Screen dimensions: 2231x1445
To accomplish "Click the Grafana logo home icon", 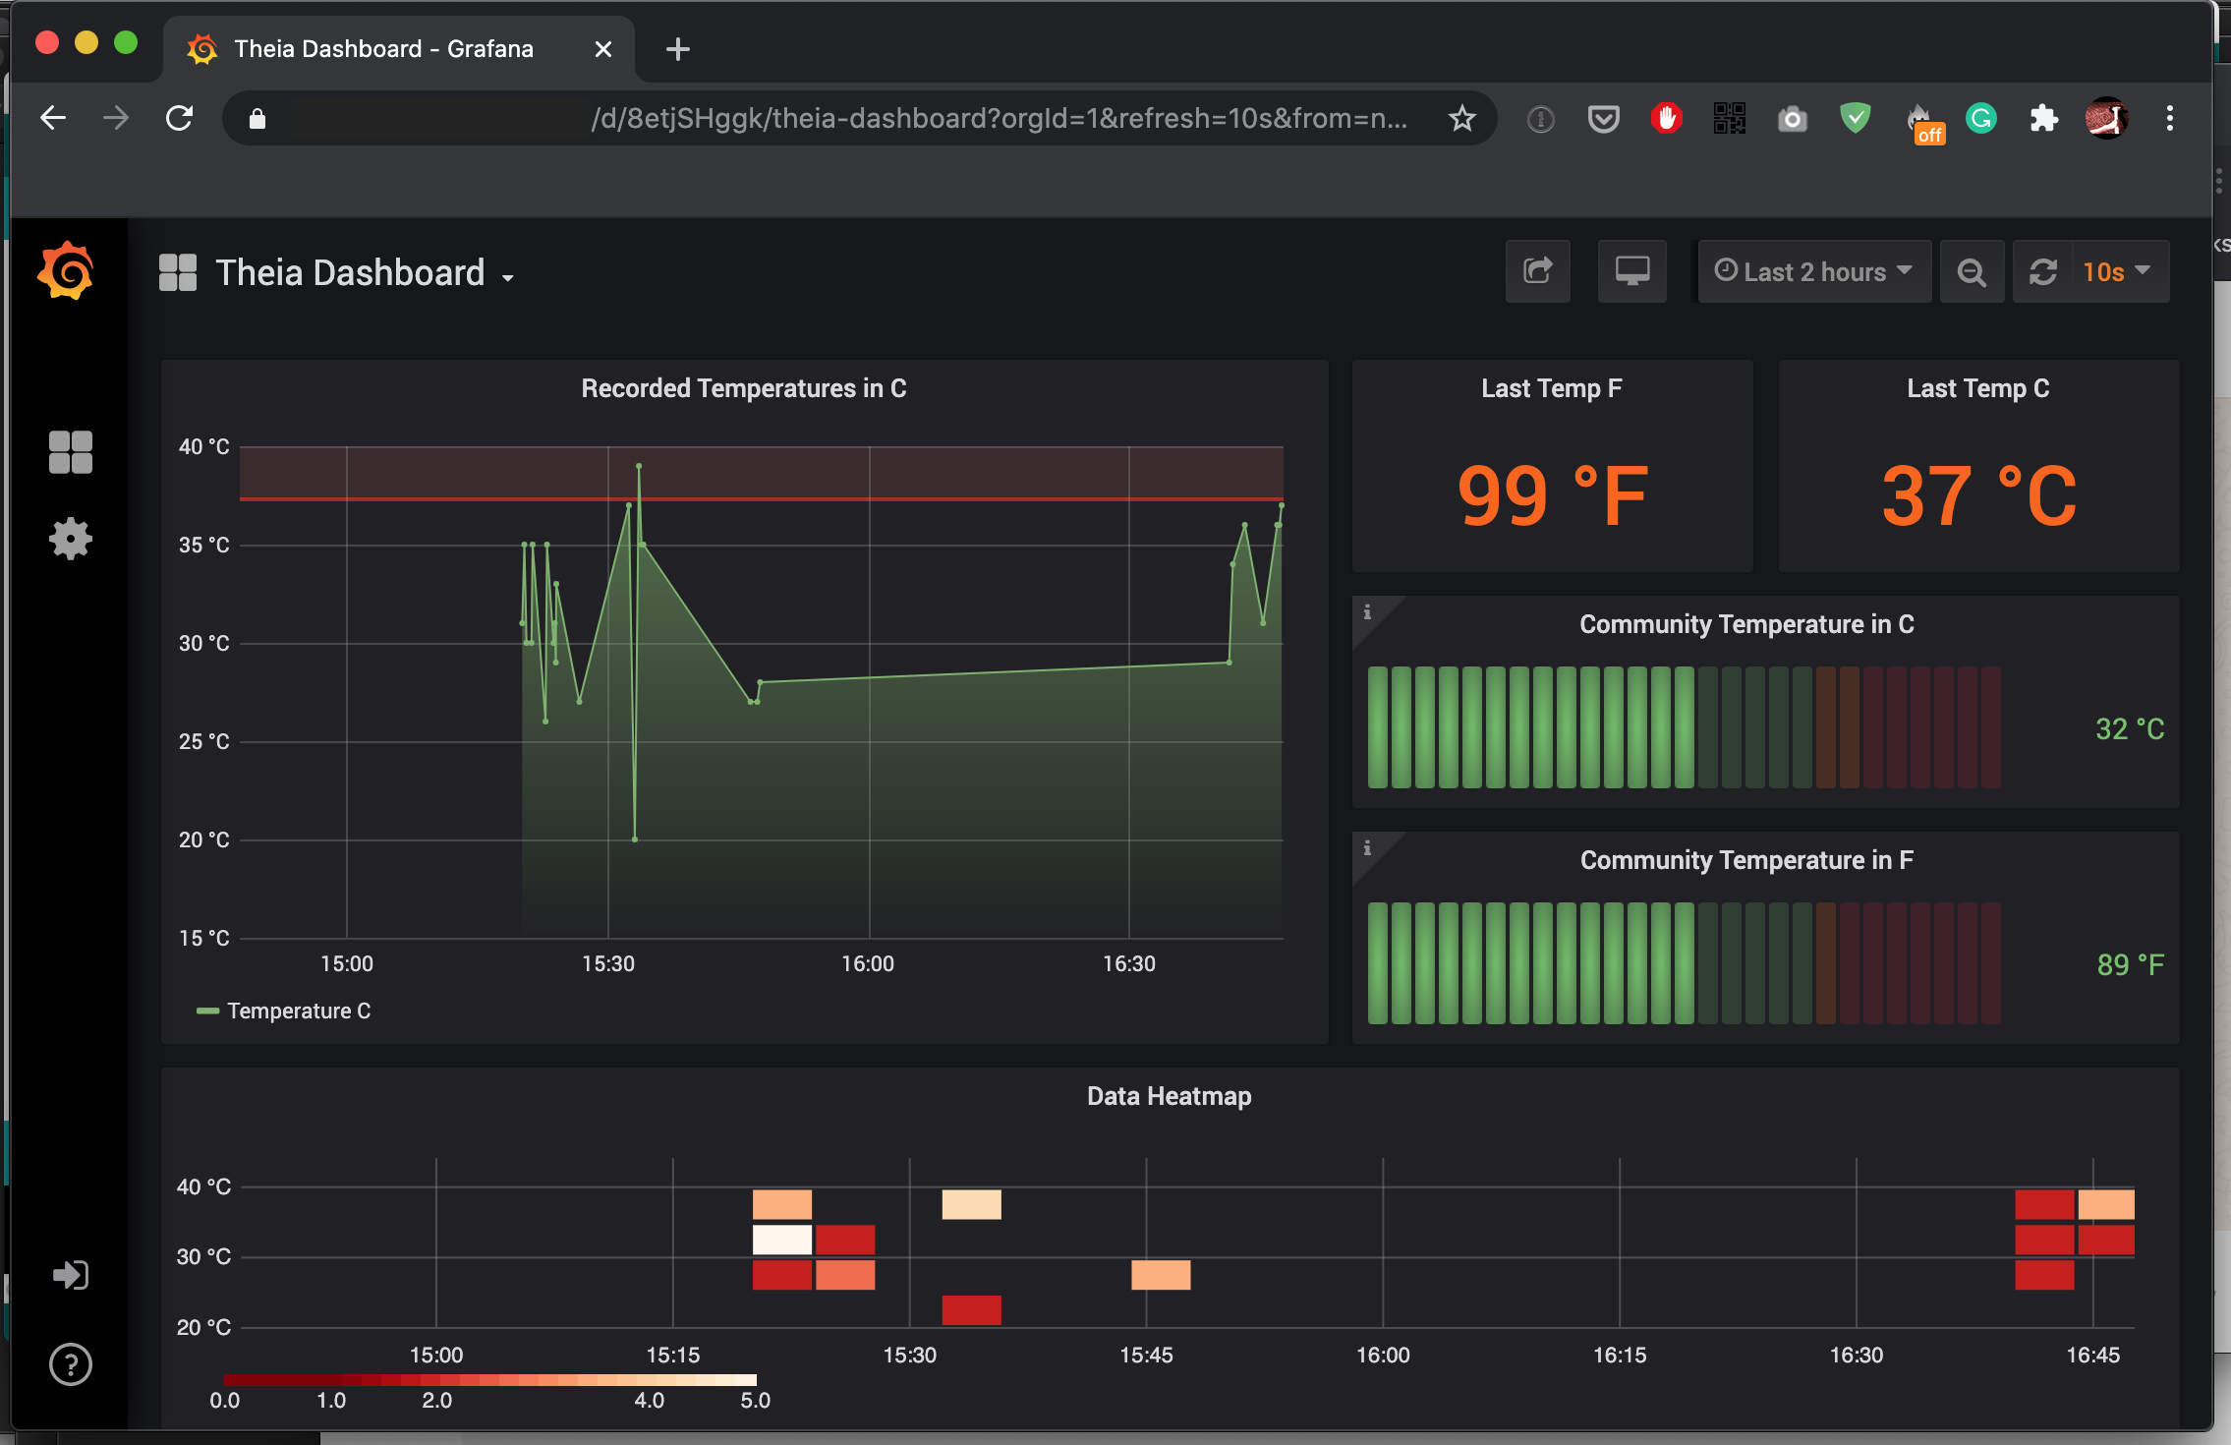I will pos(66,271).
